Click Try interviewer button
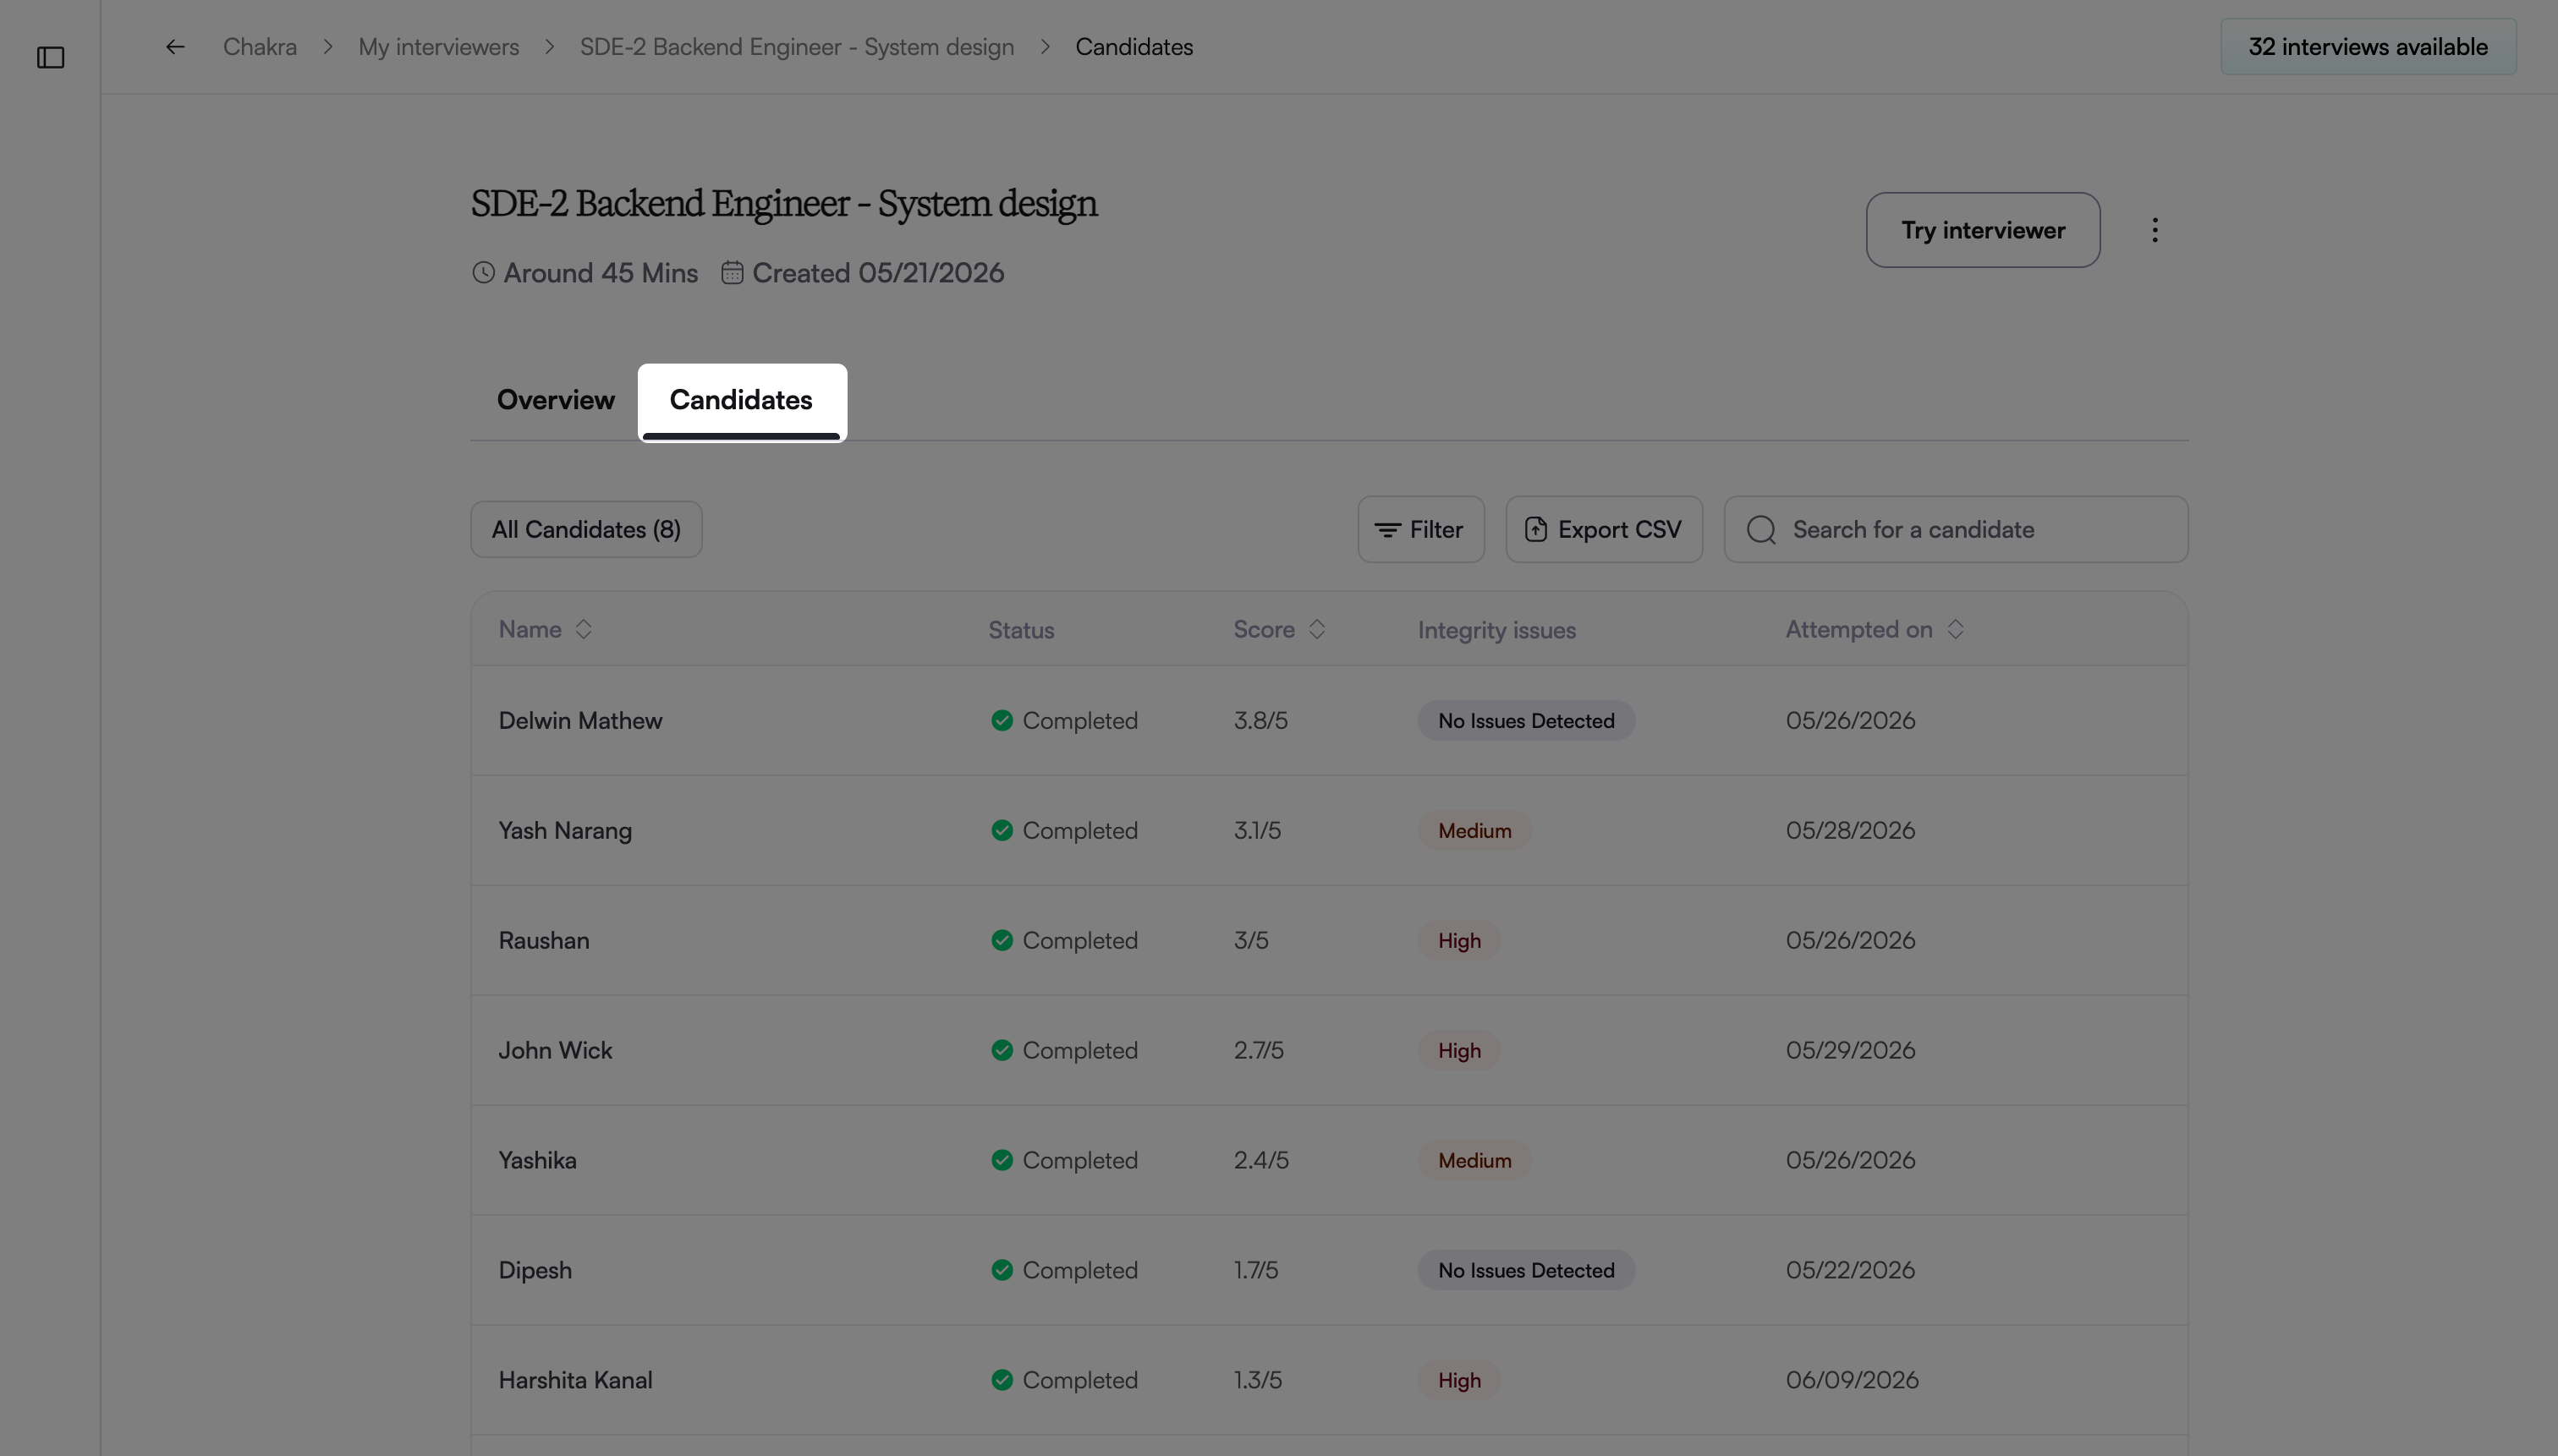 (x=1983, y=230)
